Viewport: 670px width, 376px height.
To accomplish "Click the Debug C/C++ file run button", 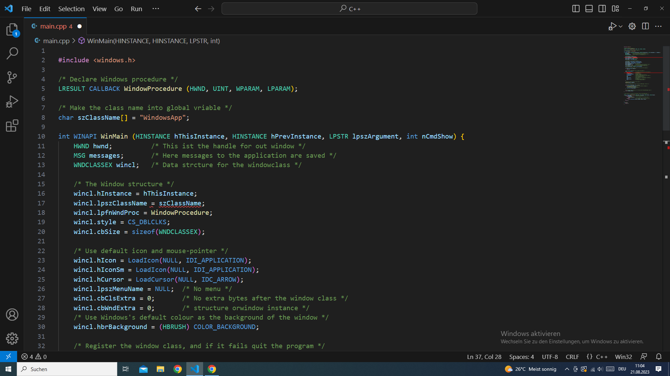I will [612, 26].
